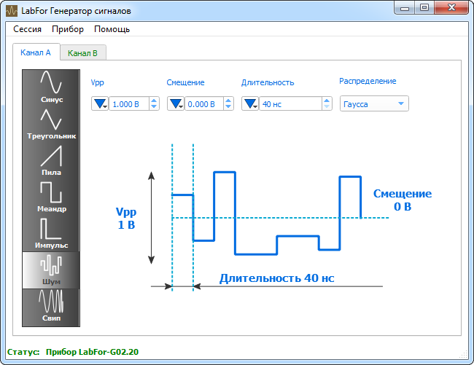Click the Смещение field showing 0.000 В
Image resolution: width=474 pixels, height=365 pixels.
coord(204,104)
